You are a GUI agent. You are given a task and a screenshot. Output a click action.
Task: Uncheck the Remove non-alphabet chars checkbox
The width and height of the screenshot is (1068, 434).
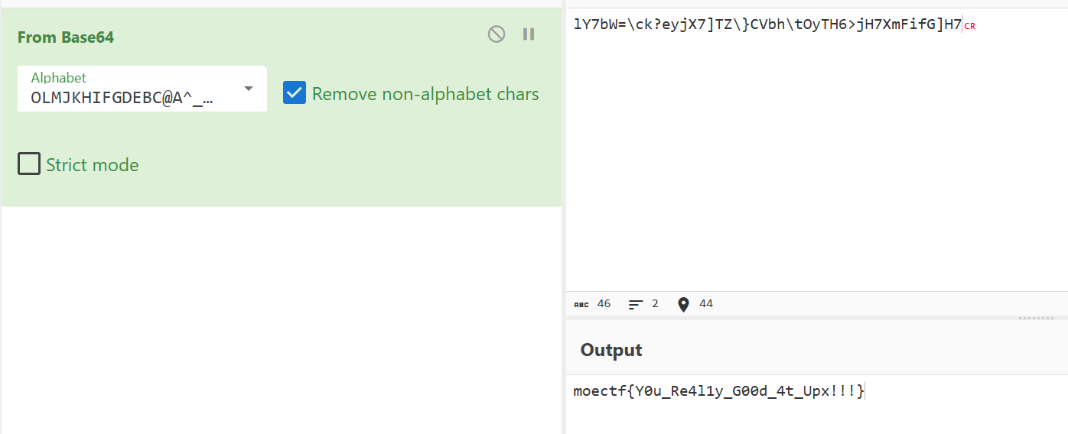pyautogui.click(x=295, y=93)
